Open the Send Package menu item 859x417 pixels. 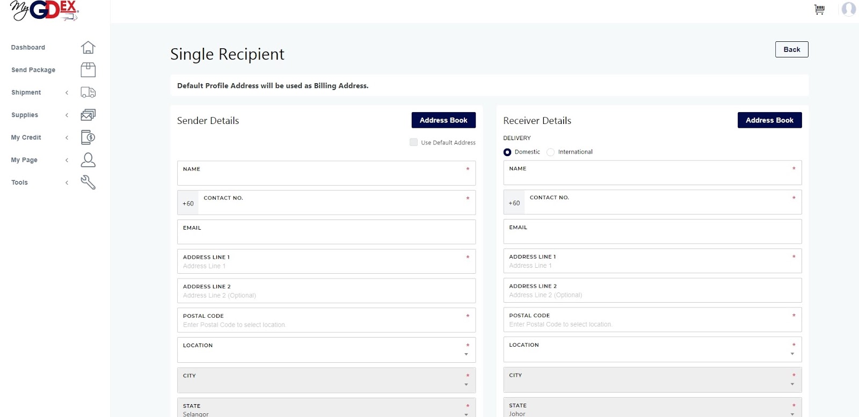33,70
